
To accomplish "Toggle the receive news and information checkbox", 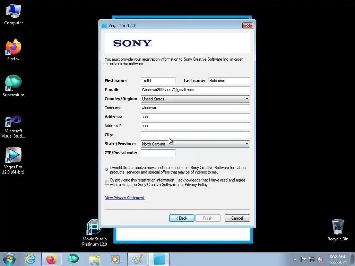I will coord(107,170).
